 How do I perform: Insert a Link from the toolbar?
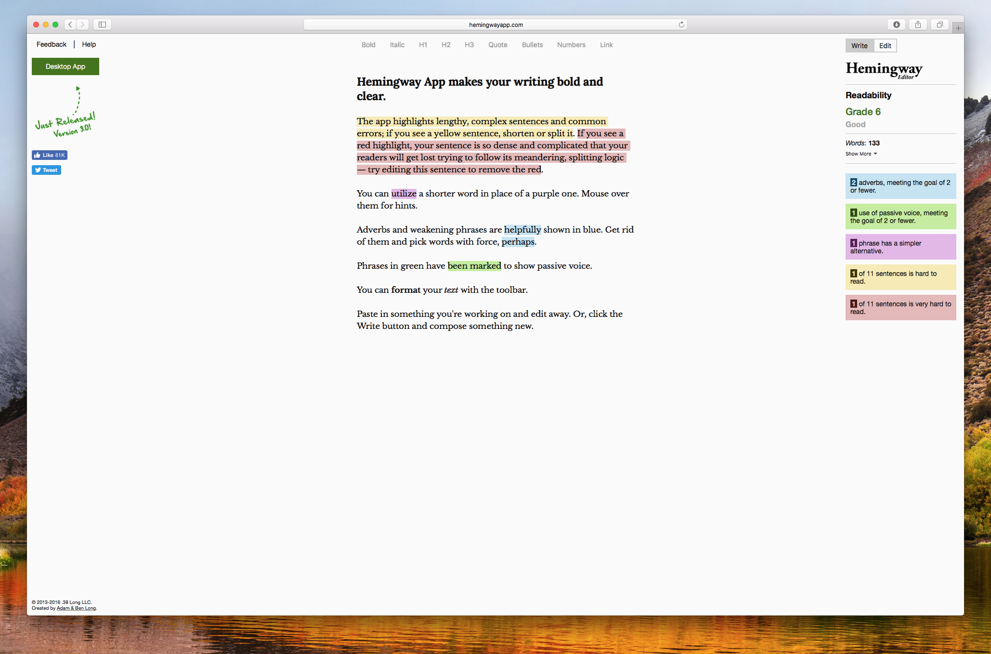tap(606, 45)
